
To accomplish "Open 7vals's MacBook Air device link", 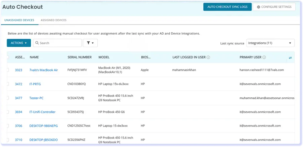I will pyautogui.click(x=44, y=70).
